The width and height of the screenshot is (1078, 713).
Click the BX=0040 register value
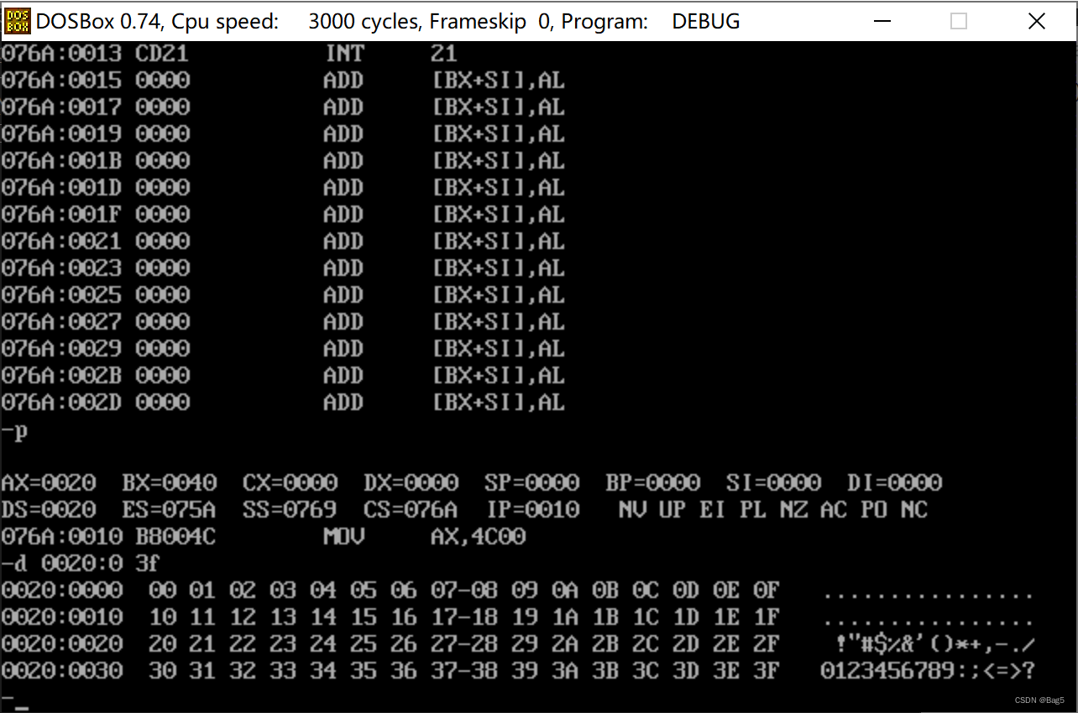tap(170, 483)
